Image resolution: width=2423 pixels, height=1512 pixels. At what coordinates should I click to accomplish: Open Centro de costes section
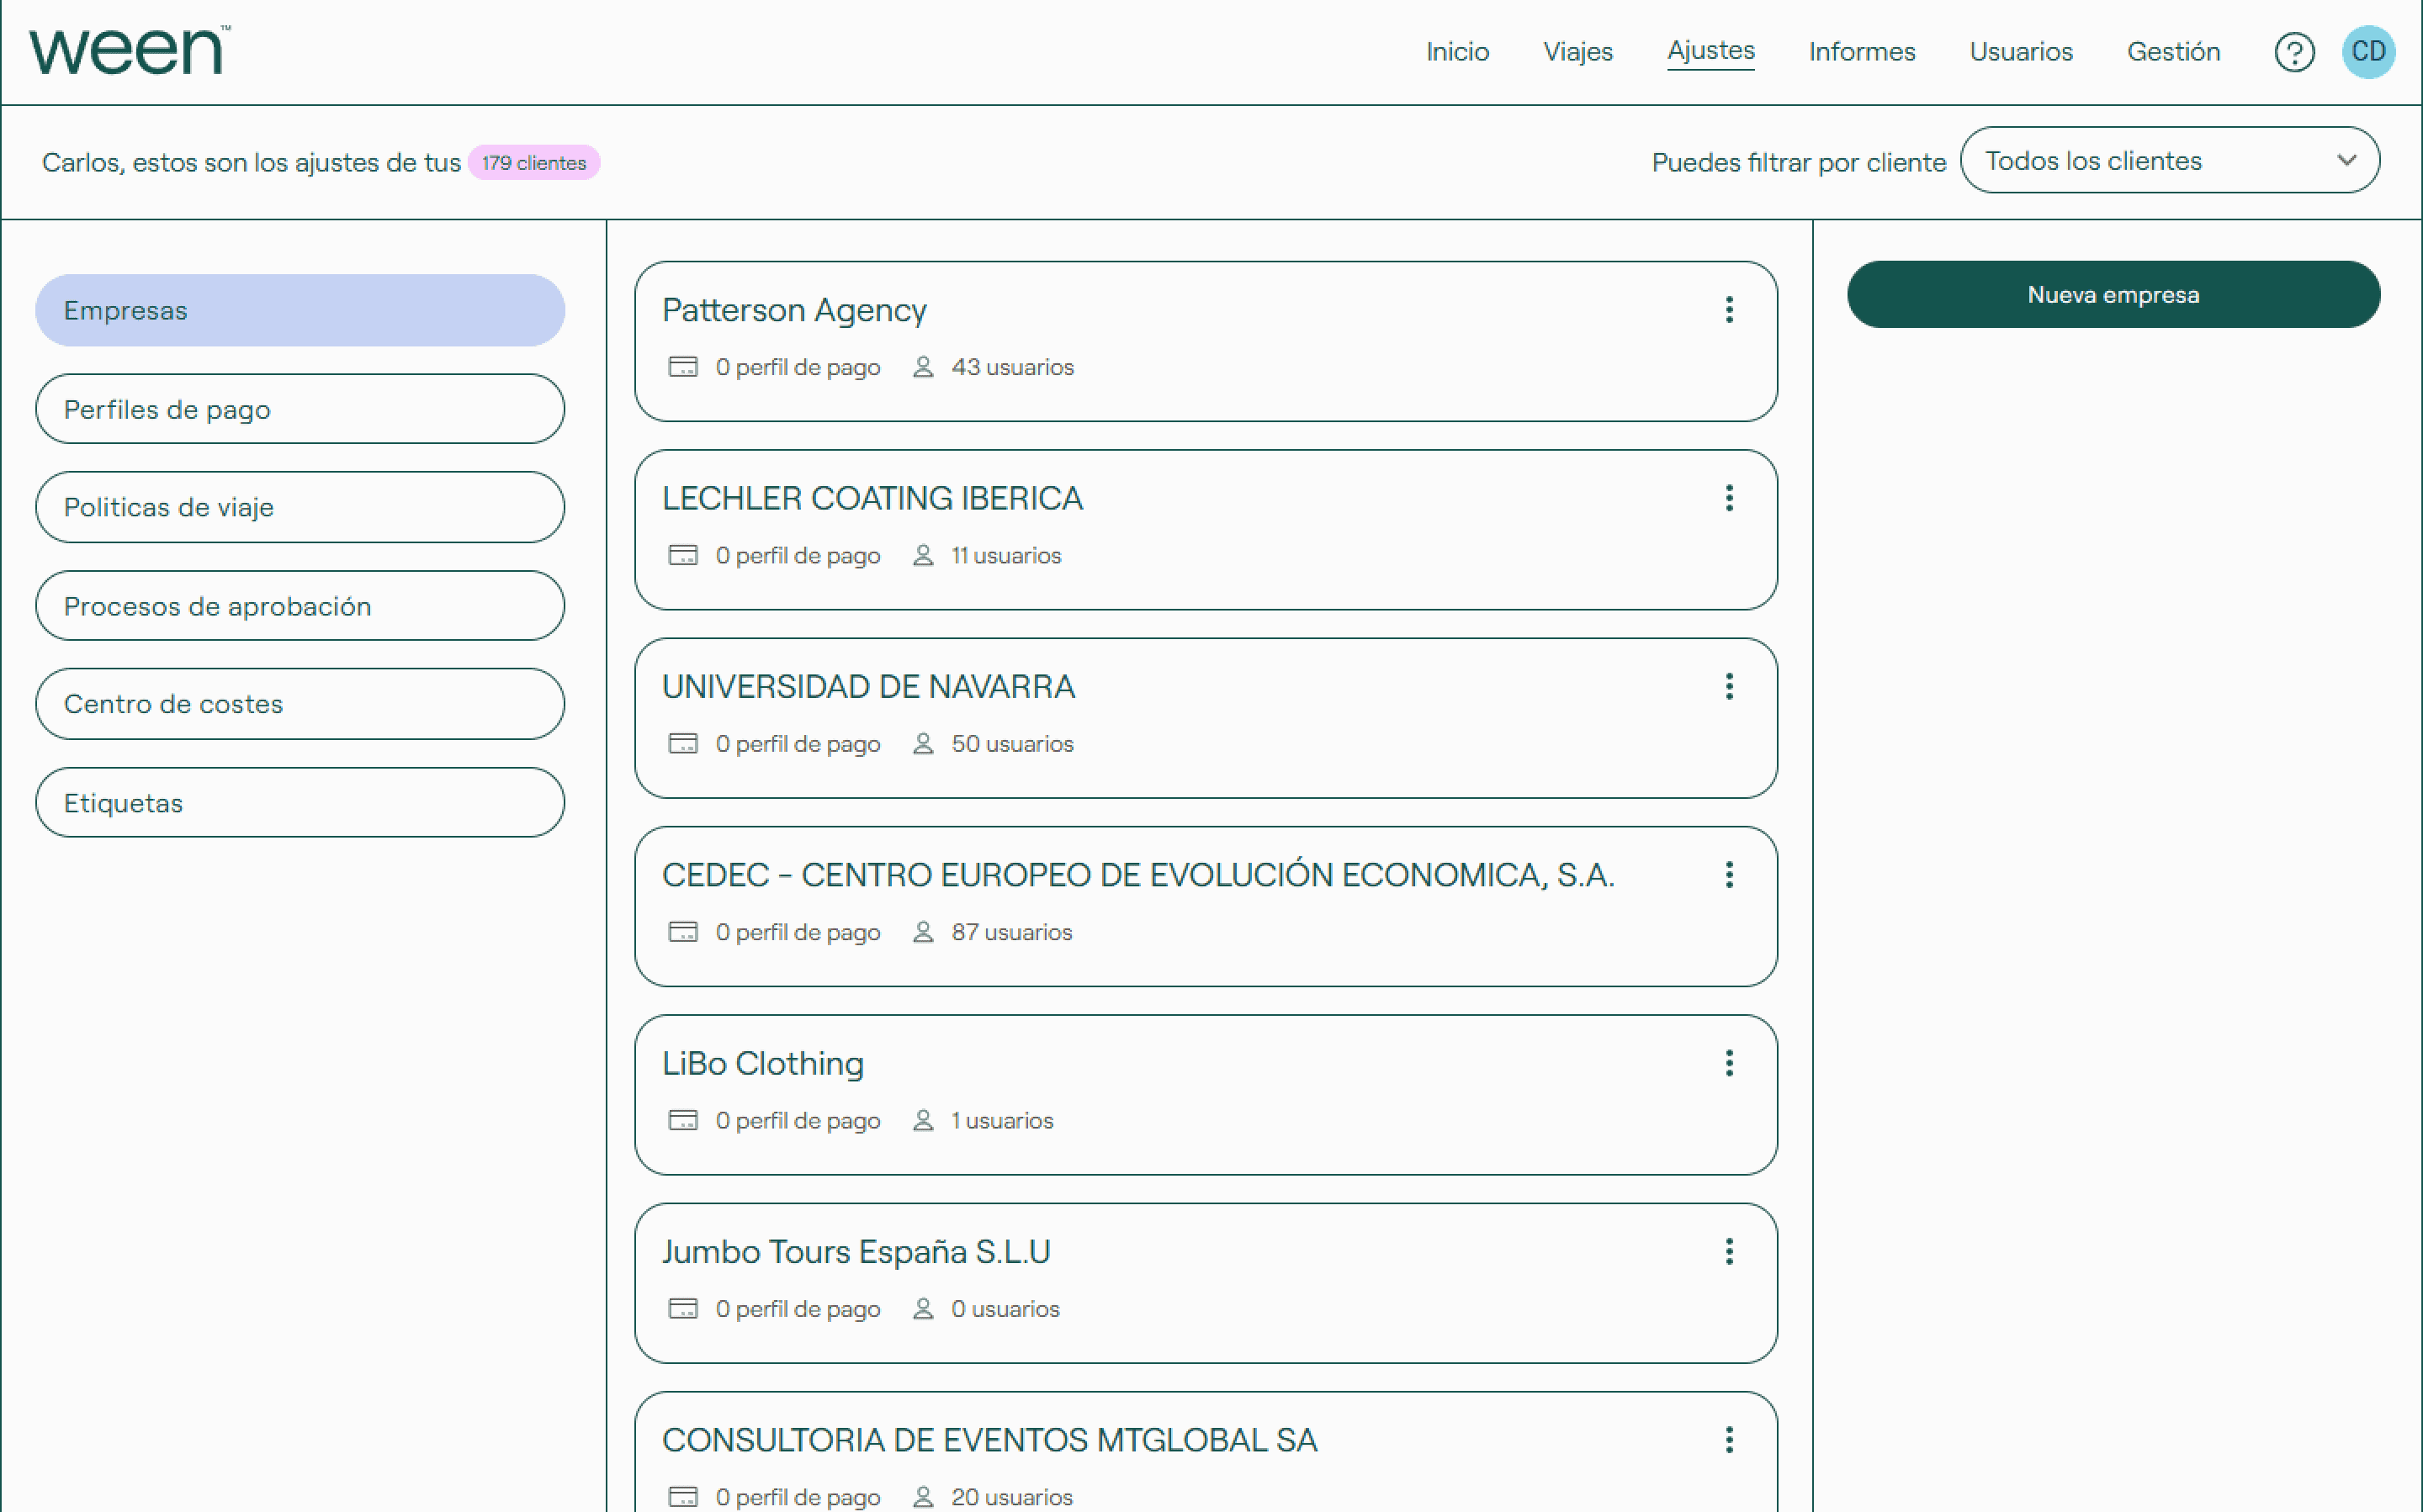pos(300,704)
